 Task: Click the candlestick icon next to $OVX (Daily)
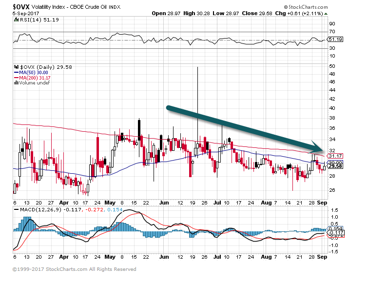tap(16, 67)
